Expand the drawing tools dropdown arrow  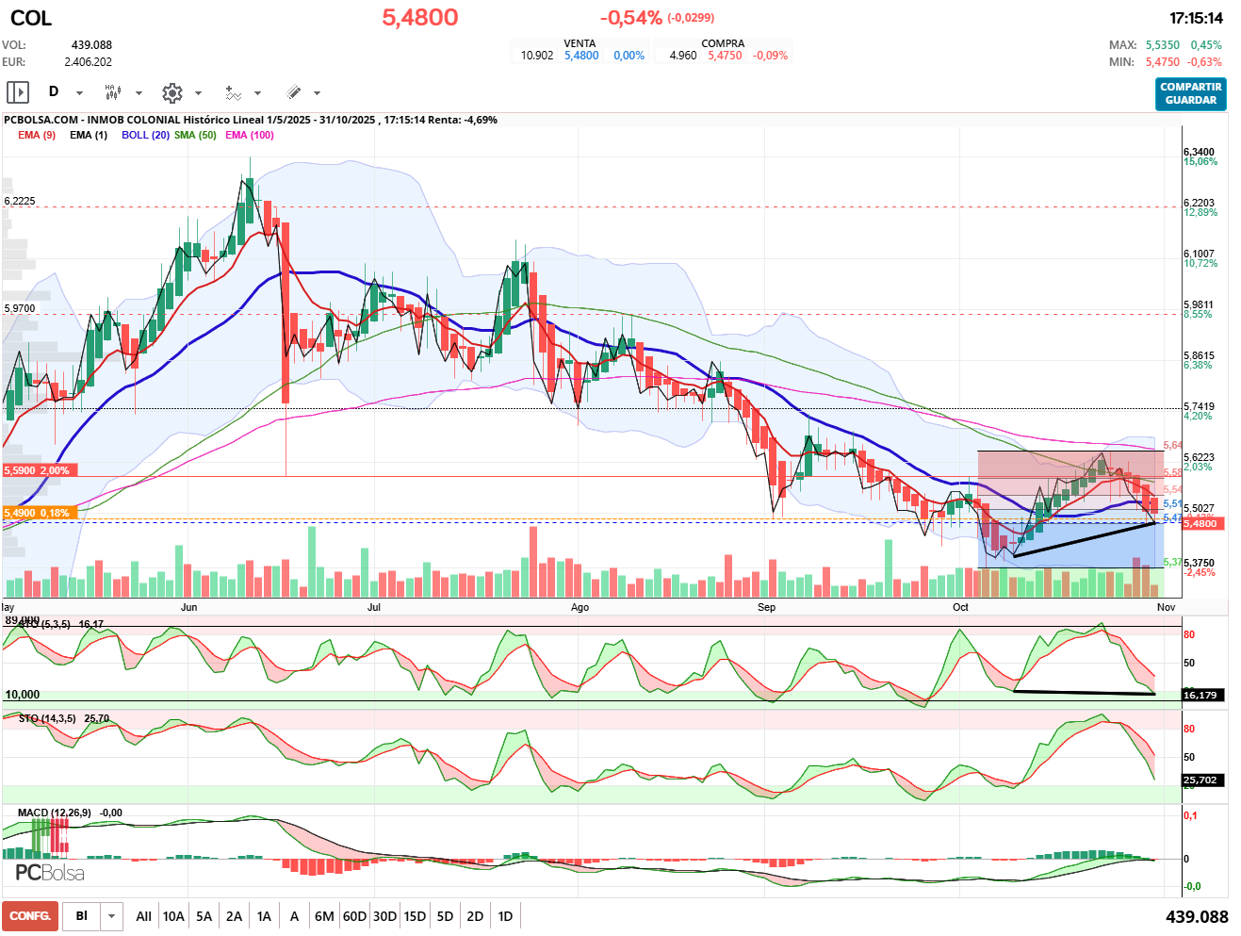click(317, 93)
